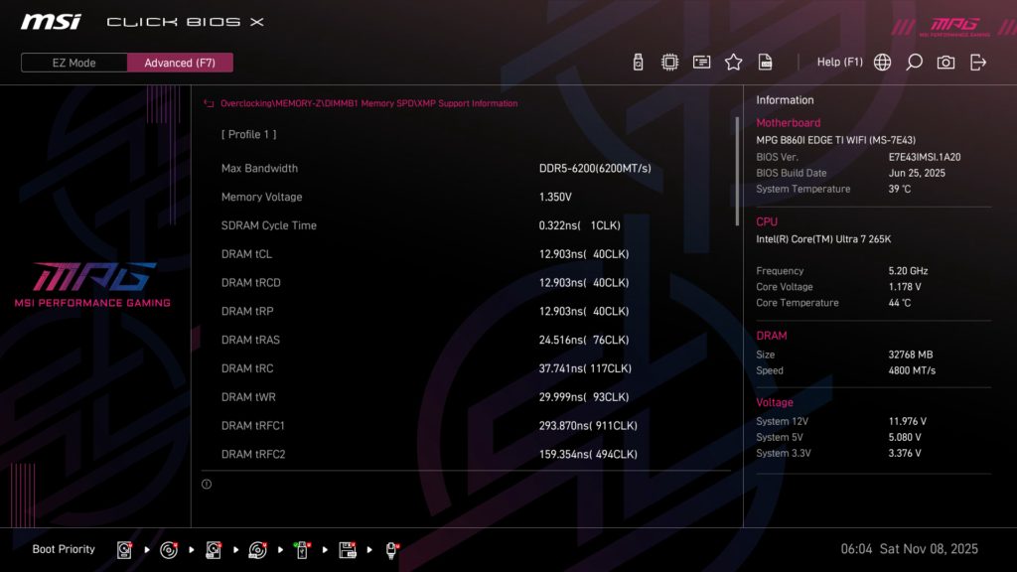Select the CPU information icon in the toolbar
Viewport: 1017px width, 572px height.
670,61
